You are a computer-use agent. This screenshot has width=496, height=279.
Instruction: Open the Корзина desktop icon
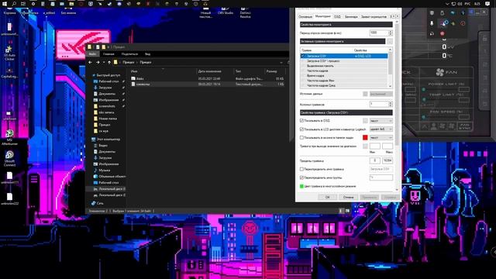coord(9,11)
